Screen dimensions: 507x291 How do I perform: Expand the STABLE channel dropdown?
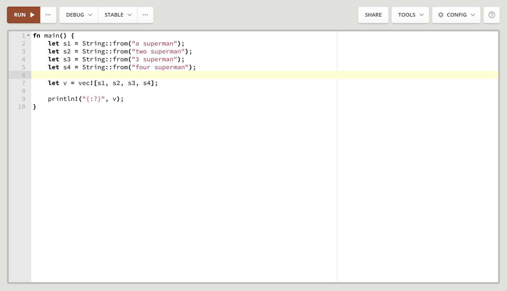click(118, 15)
